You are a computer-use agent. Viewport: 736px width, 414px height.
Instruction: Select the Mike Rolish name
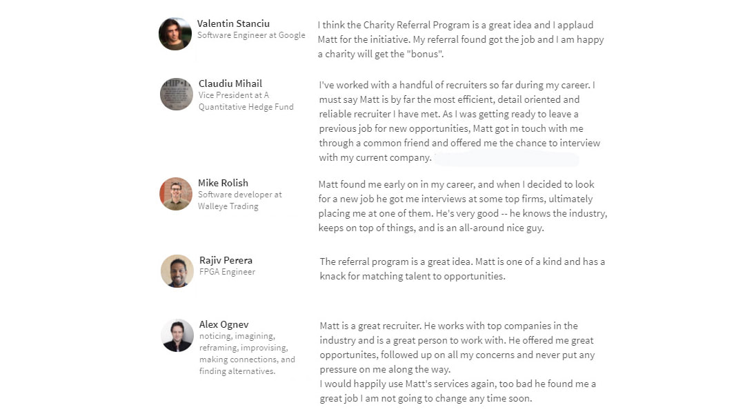pos(223,183)
